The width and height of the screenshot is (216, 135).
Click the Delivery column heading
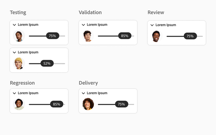[x=88, y=83]
